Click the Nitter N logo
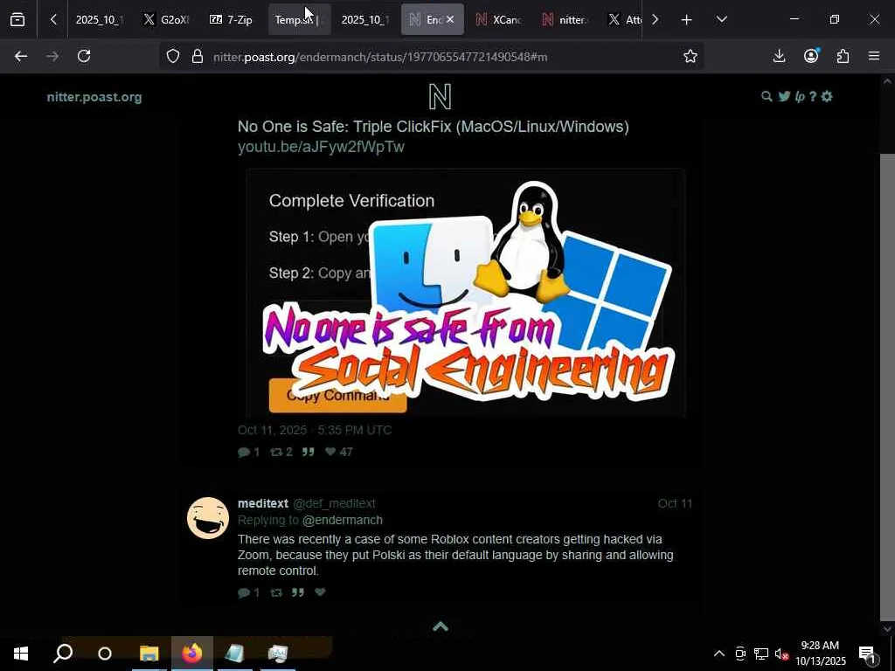 [x=441, y=96]
